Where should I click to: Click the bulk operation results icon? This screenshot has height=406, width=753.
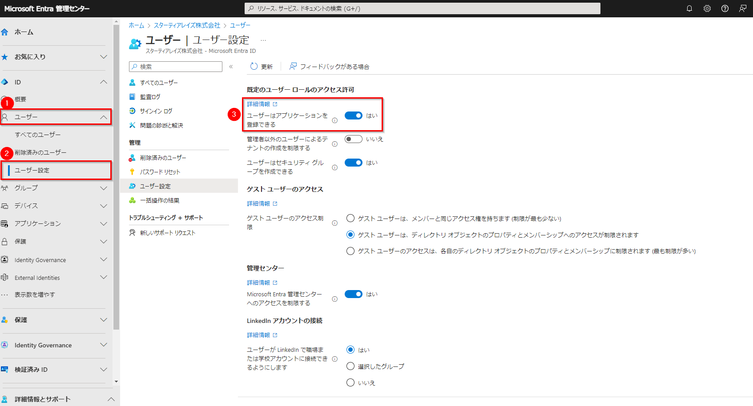132,200
